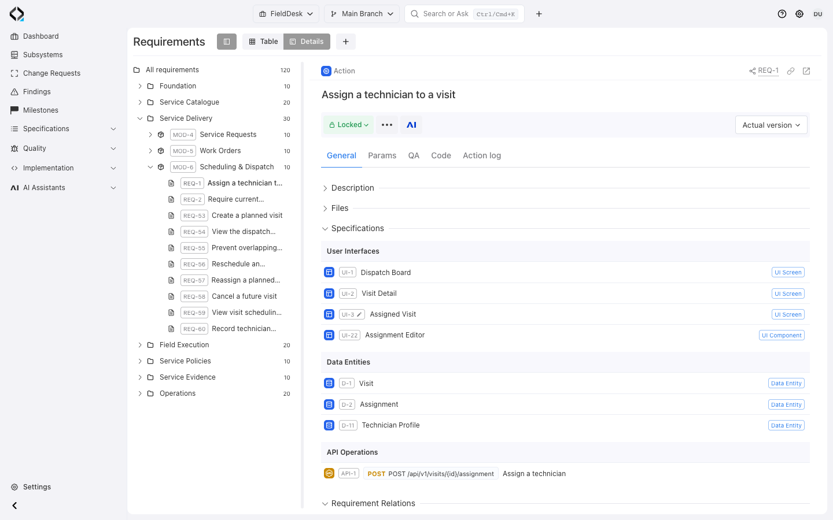Screen dimensions: 833x520
Task: Switch to the QA tab
Action: pyautogui.click(x=414, y=155)
